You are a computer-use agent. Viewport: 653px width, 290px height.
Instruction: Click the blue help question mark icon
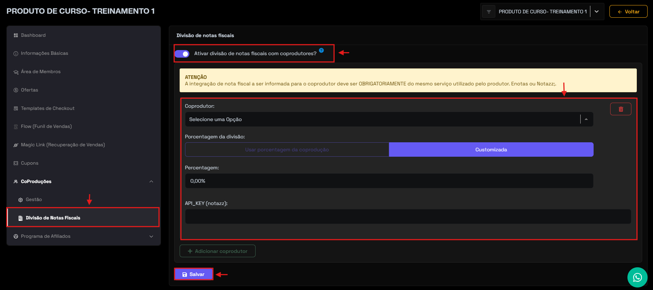[321, 50]
